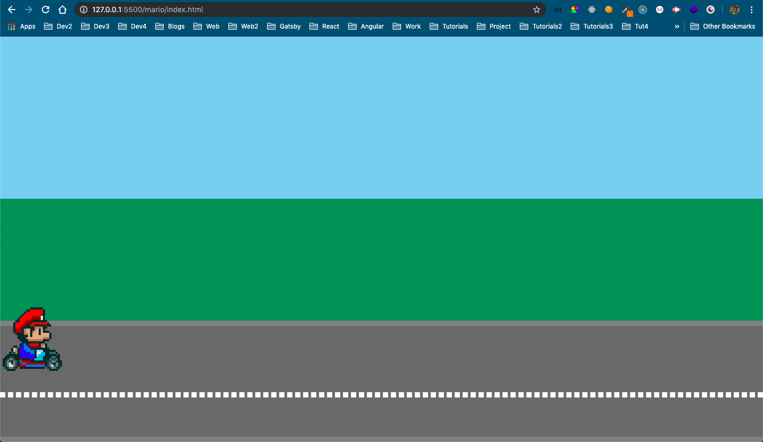This screenshot has height=442, width=763.
Task: Open the pink video recorder extension
Action: pos(677,10)
